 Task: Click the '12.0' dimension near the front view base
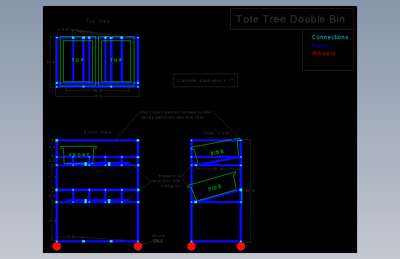[x=70, y=237]
